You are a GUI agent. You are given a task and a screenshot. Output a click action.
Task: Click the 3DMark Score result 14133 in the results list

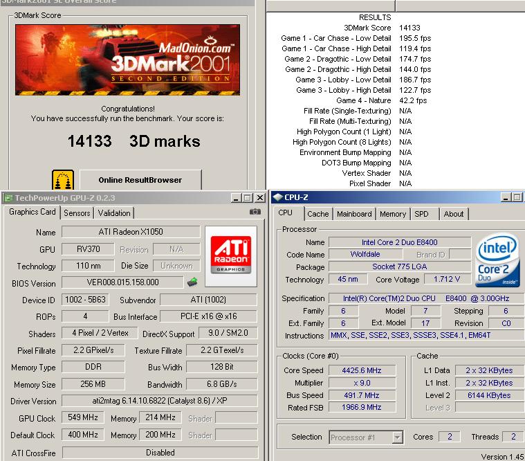tap(409, 28)
